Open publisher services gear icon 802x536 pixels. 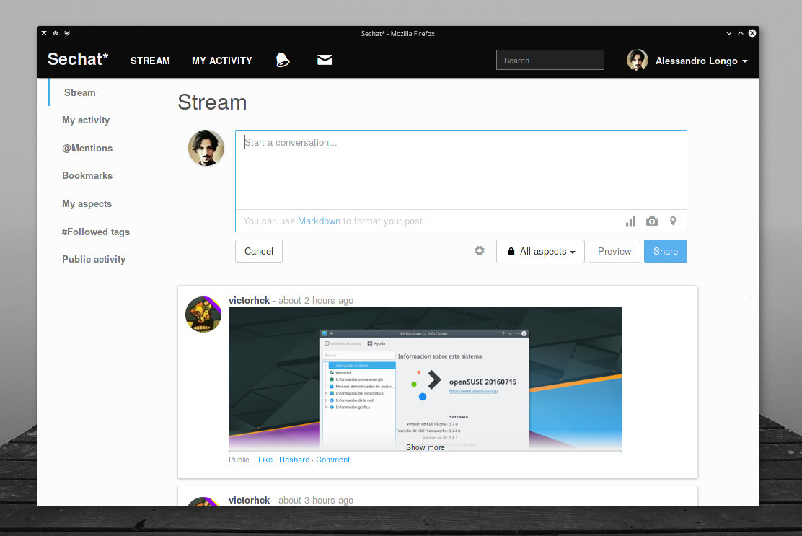click(480, 250)
